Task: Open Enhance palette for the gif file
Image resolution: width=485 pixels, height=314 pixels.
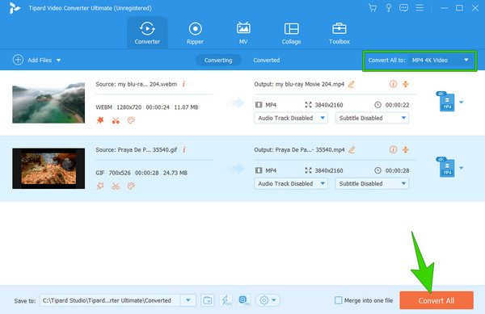Action: (x=131, y=186)
